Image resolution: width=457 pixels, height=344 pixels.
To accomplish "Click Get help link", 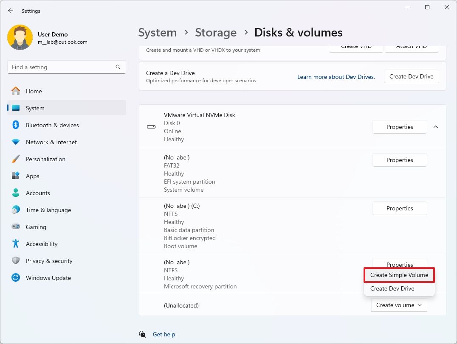I will click(164, 334).
